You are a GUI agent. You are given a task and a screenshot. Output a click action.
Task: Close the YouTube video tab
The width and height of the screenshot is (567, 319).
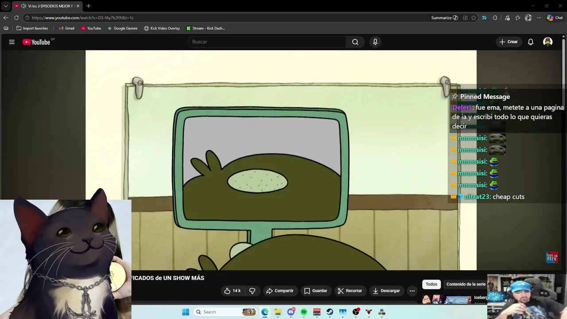click(x=78, y=6)
